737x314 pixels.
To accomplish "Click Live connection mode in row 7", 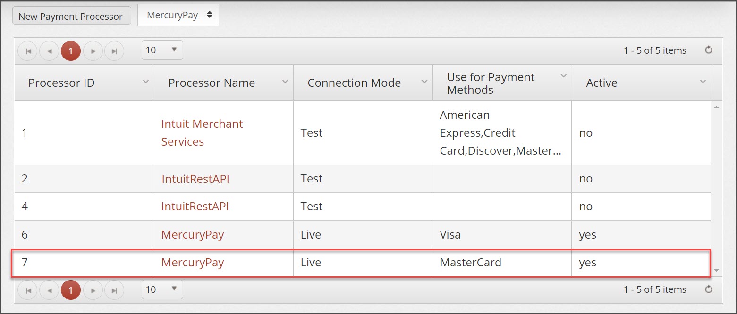I will pos(363,263).
